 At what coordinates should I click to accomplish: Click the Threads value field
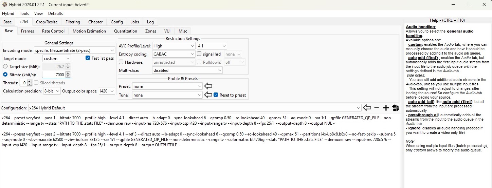click(23, 83)
